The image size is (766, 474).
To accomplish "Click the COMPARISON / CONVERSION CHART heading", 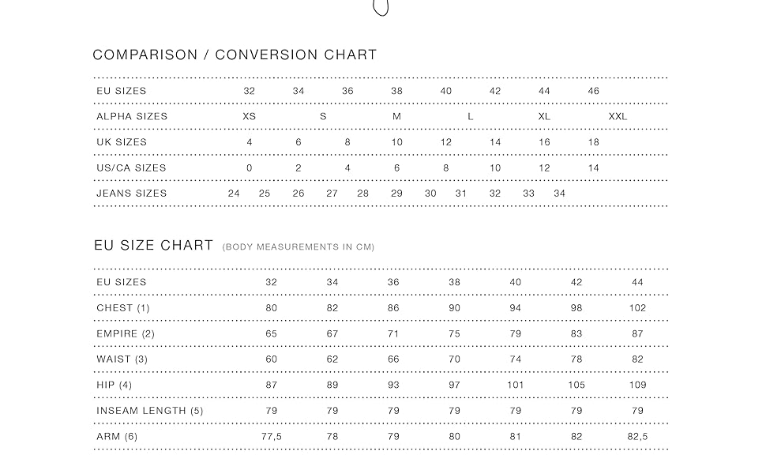I will pos(235,55).
